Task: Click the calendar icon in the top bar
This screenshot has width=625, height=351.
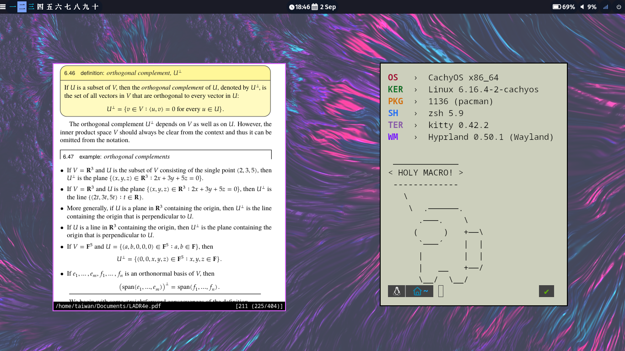Action: (x=315, y=7)
